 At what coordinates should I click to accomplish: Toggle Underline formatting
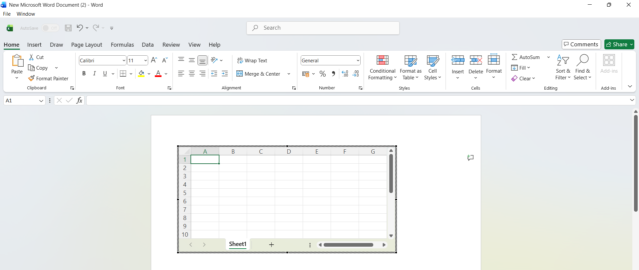105,74
